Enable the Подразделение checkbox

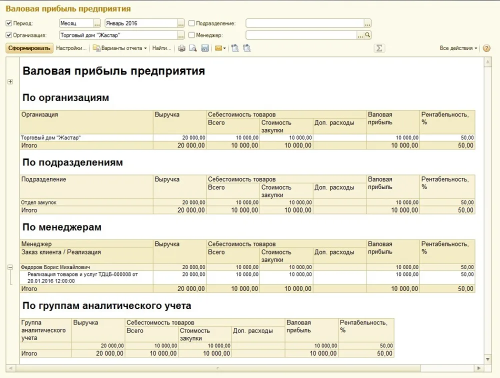tap(191, 23)
